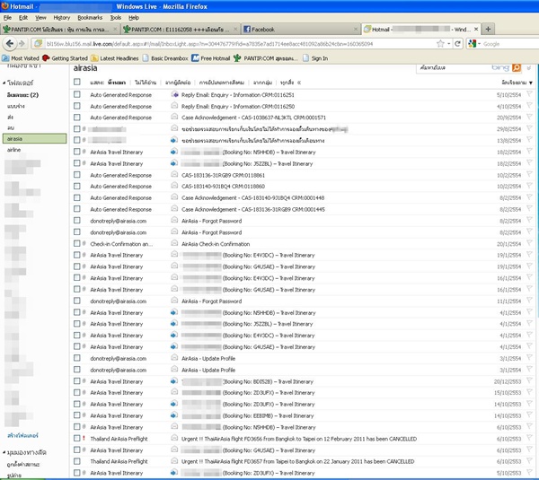Click the Bing search magnifier icon
This screenshot has height=480, width=539.
point(517,67)
